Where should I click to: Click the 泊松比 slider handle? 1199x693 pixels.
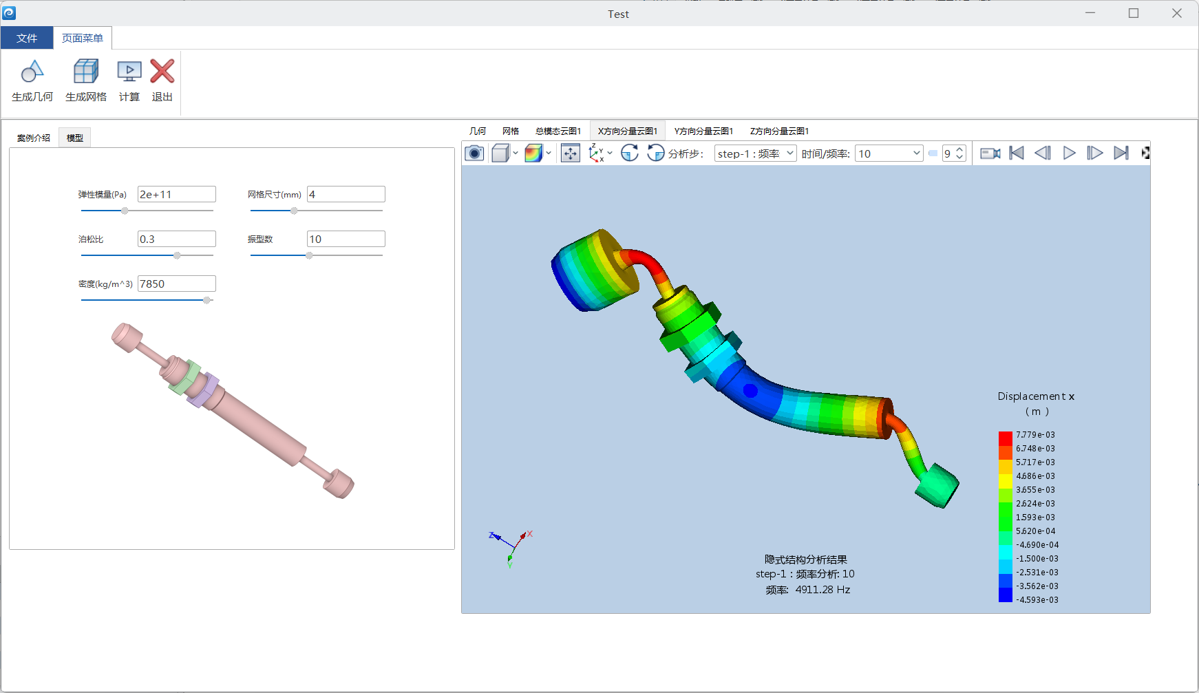tap(177, 255)
